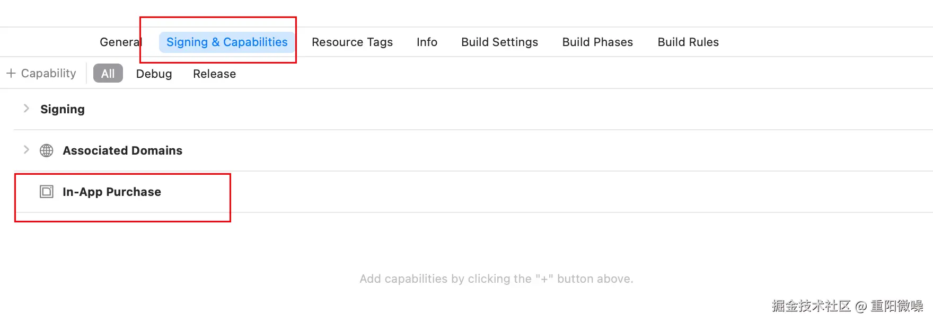
Task: View the Build Rules tab
Action: click(x=688, y=42)
